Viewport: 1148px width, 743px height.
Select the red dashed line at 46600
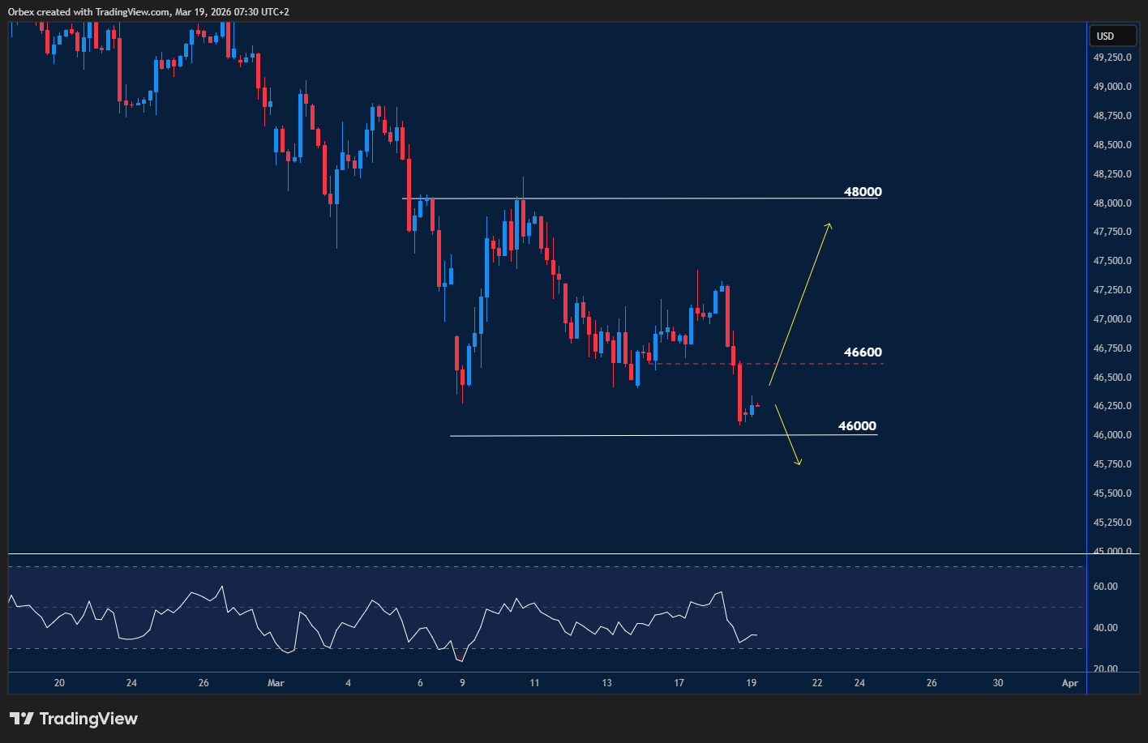pyautogui.click(x=770, y=364)
